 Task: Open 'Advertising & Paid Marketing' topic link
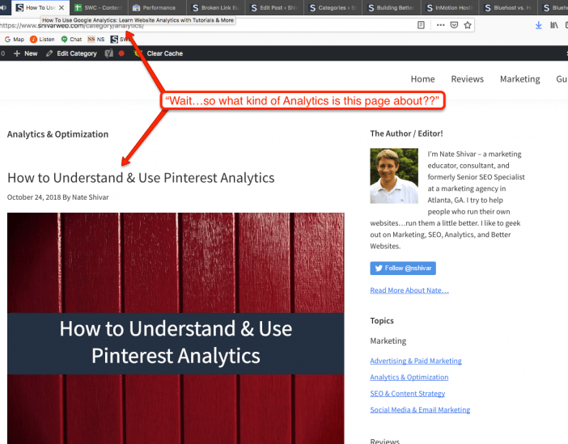point(416,361)
